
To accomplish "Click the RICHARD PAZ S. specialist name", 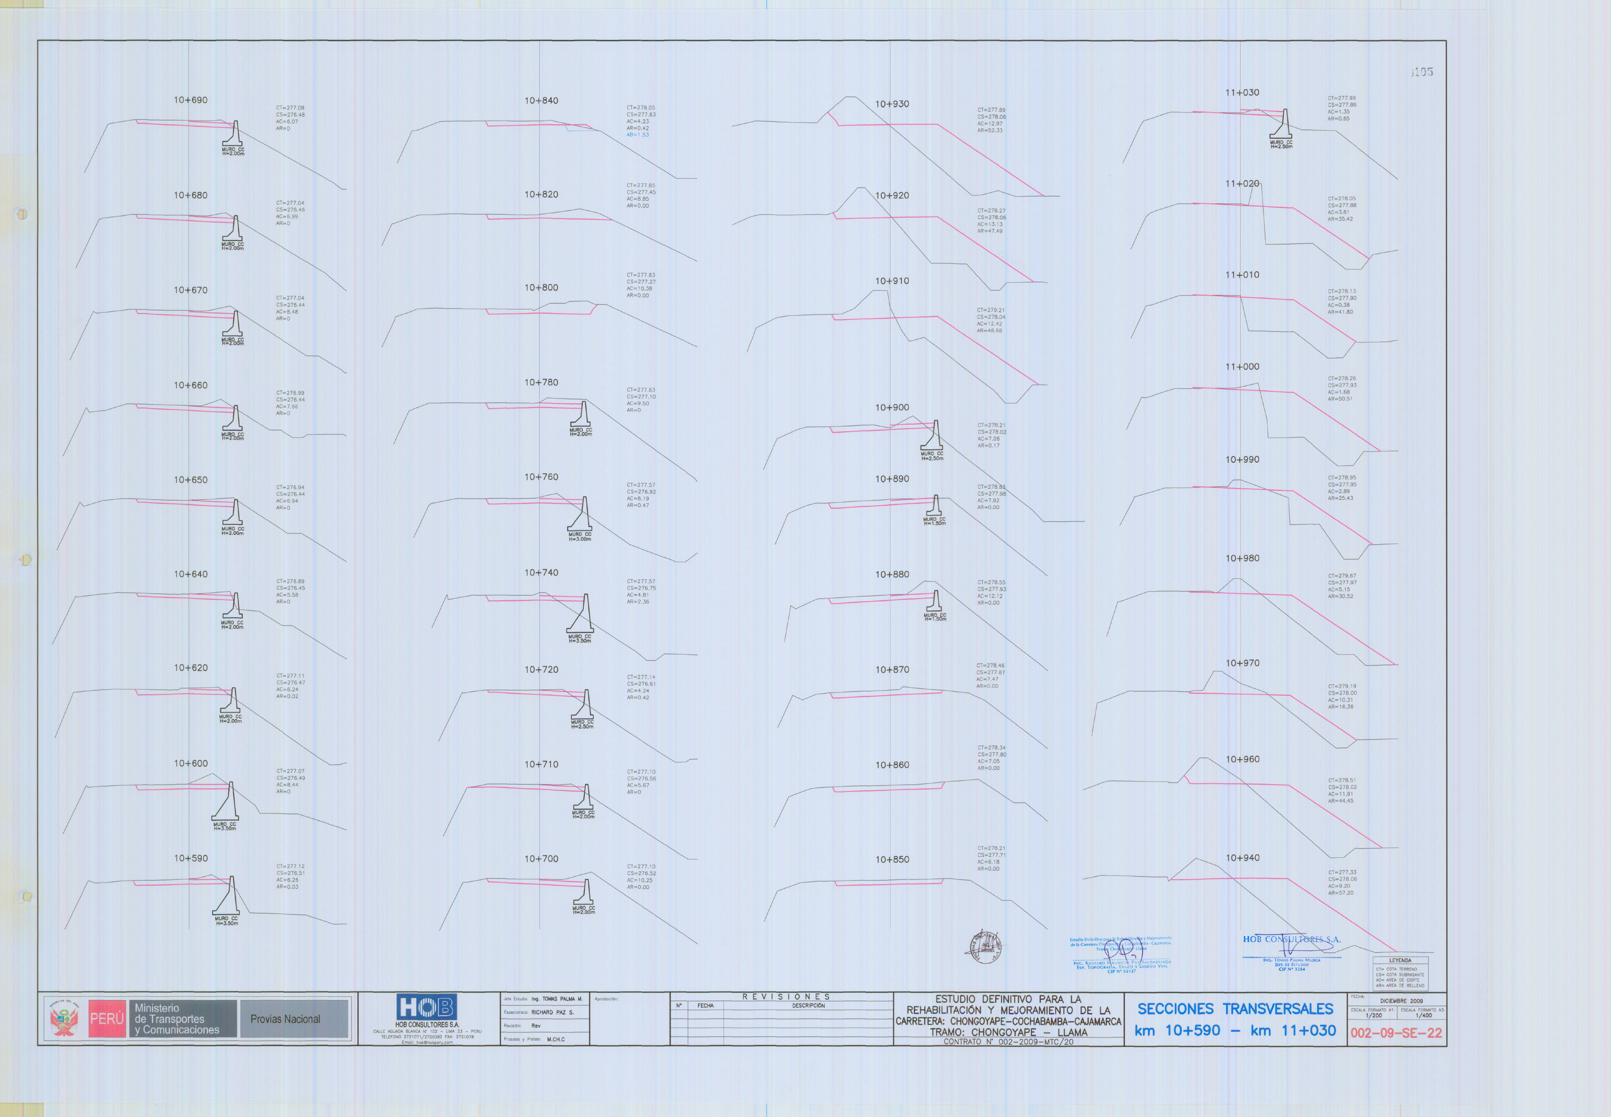I will pos(552,1012).
